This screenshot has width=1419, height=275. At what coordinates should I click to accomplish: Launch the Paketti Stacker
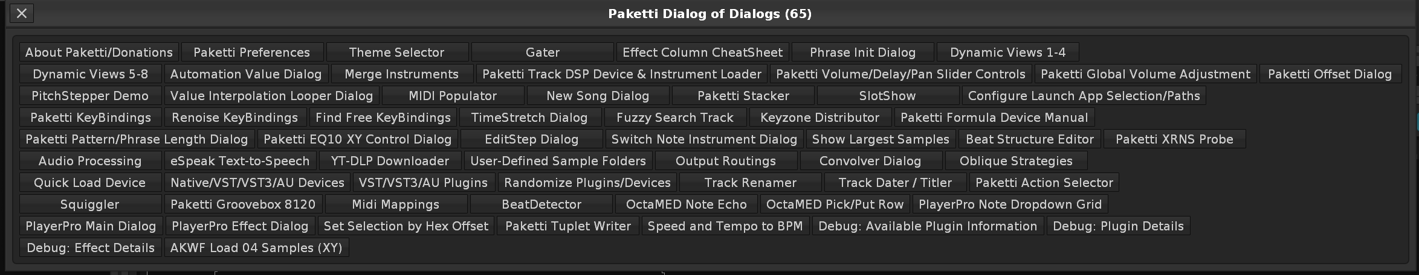click(743, 96)
